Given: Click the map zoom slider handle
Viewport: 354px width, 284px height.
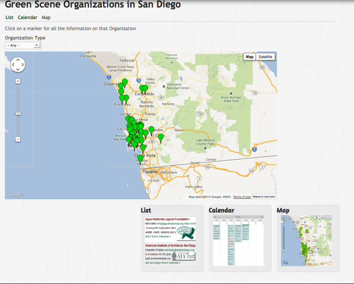Looking at the screenshot, I should coord(18,114).
